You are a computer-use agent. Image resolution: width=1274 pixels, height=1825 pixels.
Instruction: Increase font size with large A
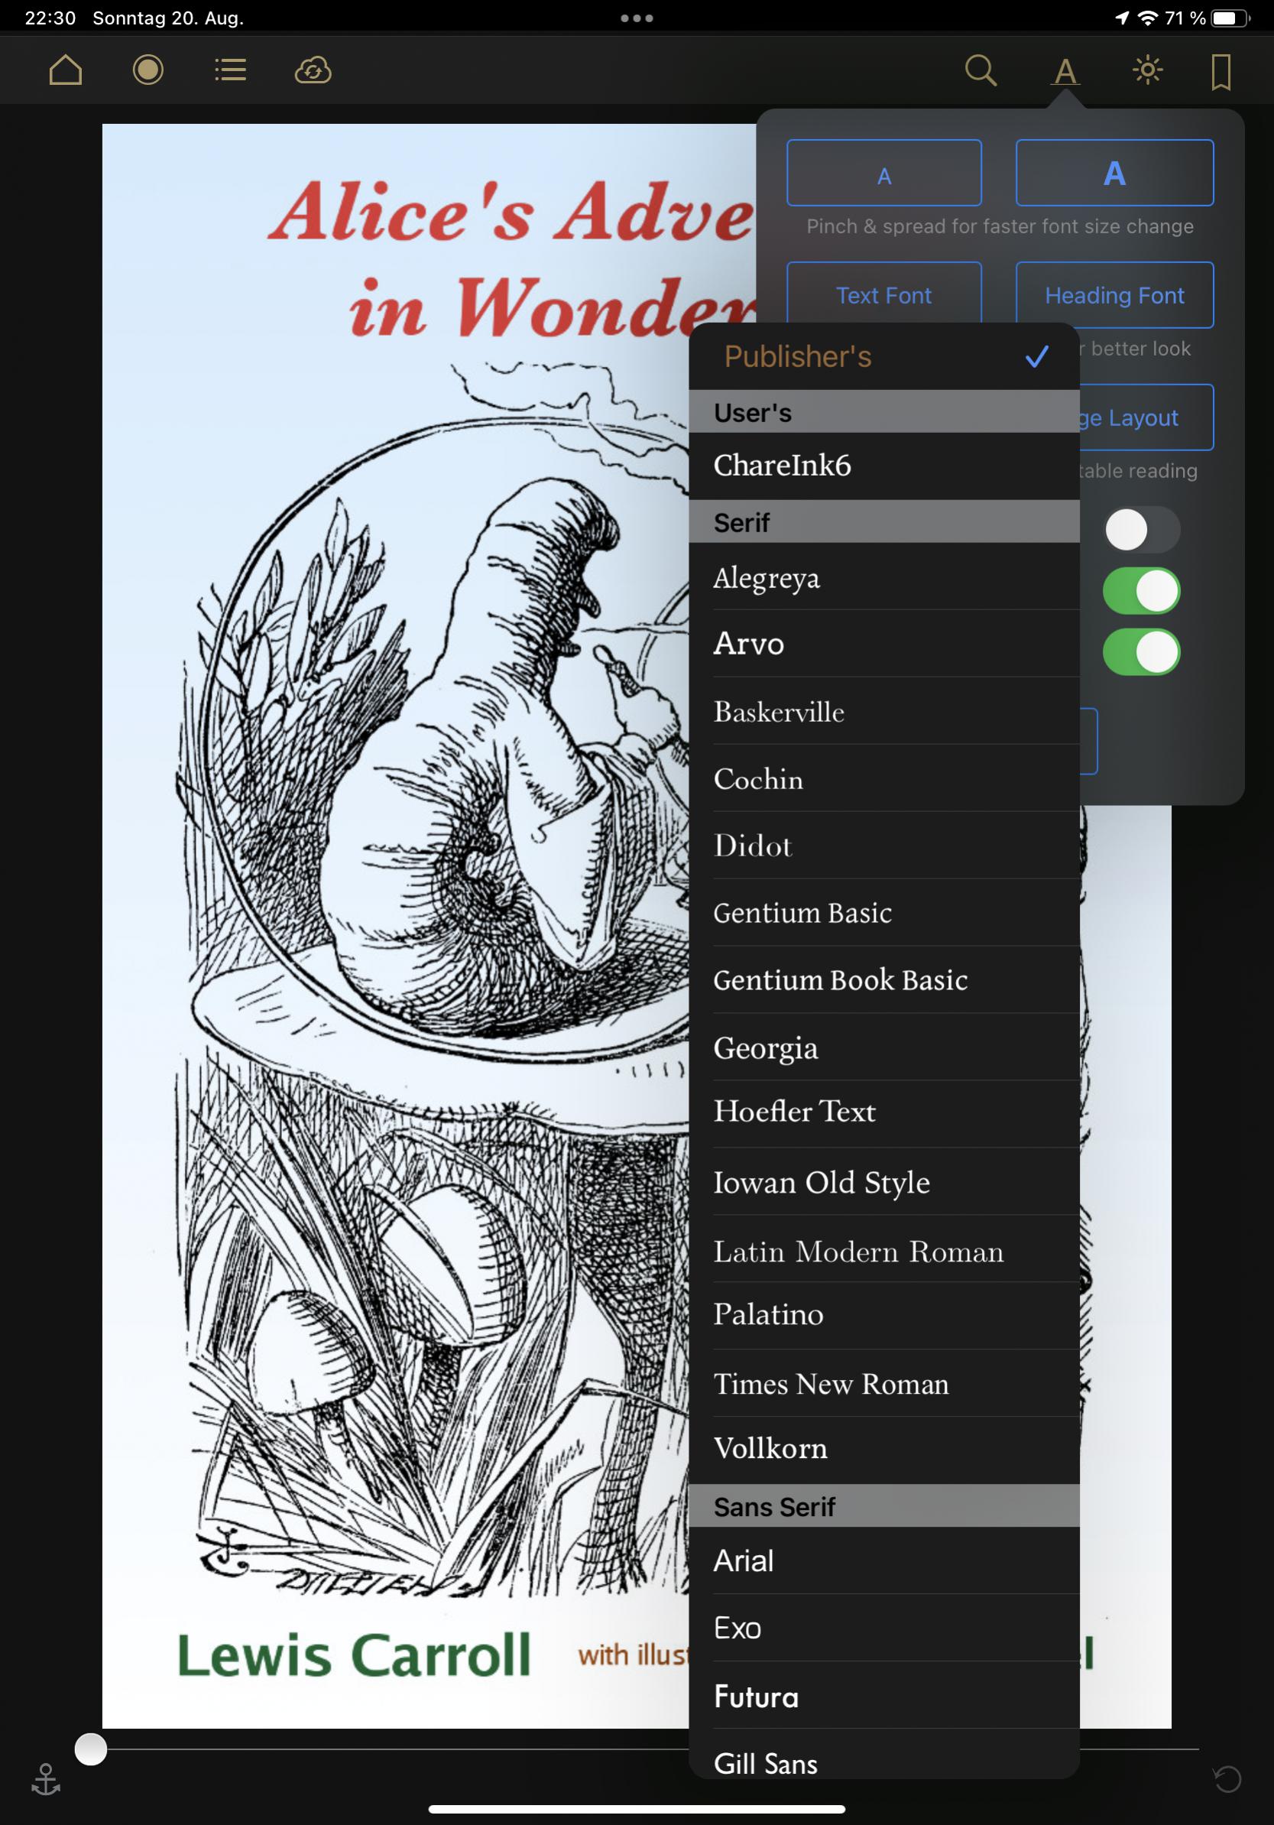tap(1114, 173)
